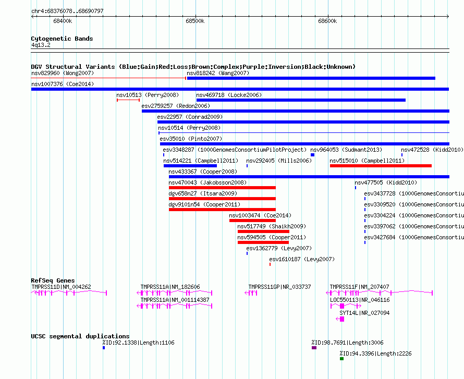Click the Cytogenetic Bands track title
This screenshot has width=464, height=379.
coord(62,39)
